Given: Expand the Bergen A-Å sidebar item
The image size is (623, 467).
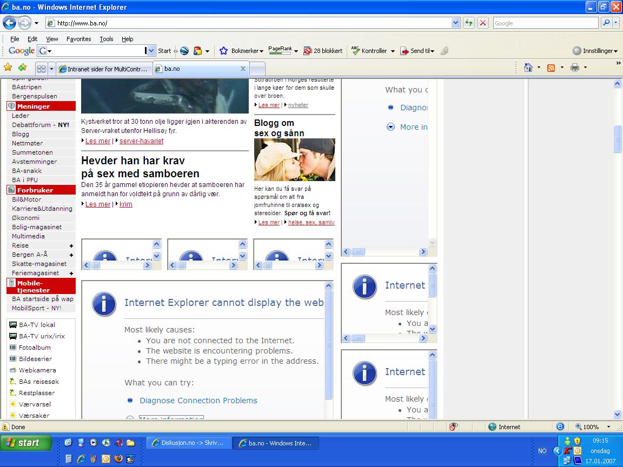Looking at the screenshot, I should [71, 255].
